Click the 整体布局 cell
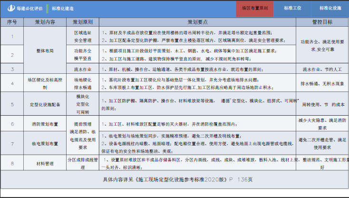Viewport: 349px width, 198px height. tap(45, 50)
